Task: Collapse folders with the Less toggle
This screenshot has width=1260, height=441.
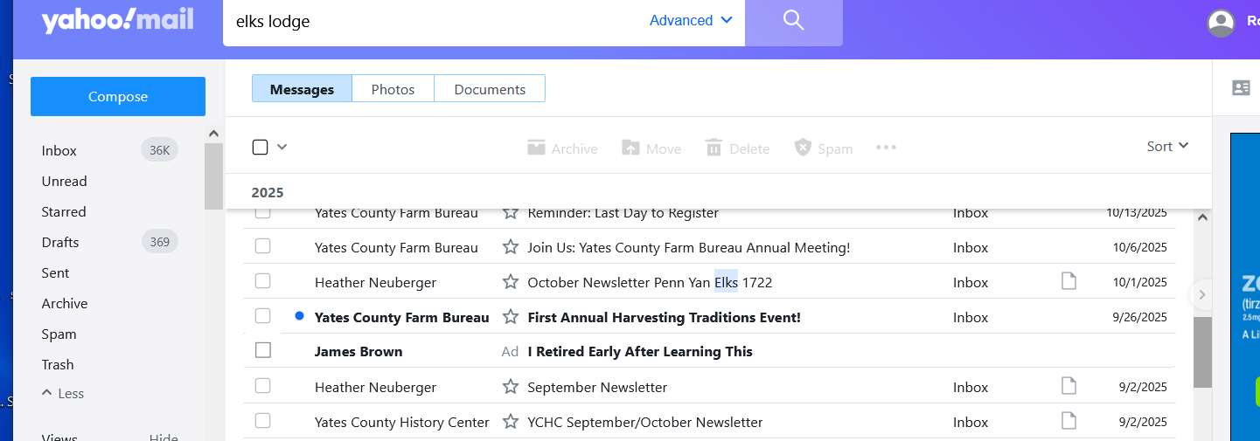Action: [63, 393]
